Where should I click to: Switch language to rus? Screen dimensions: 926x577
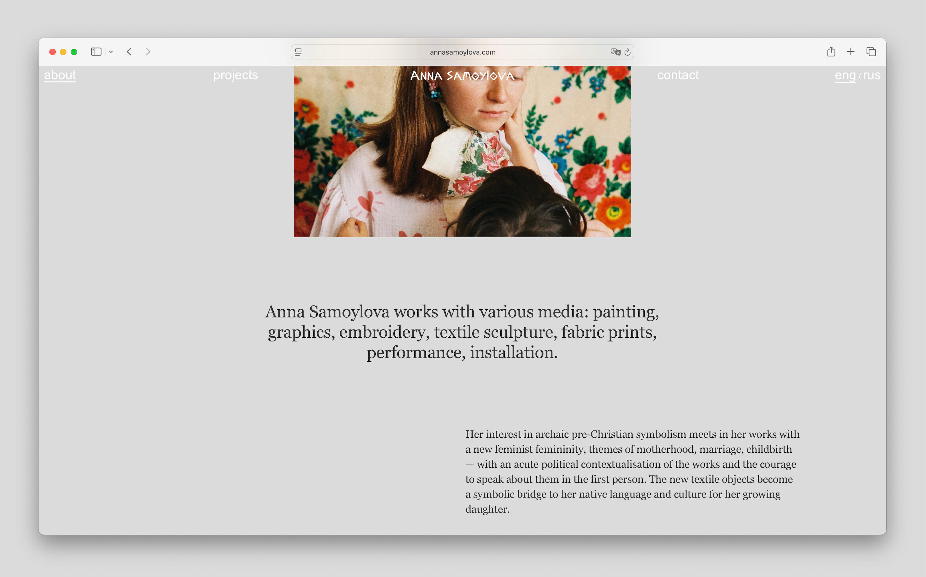click(872, 75)
